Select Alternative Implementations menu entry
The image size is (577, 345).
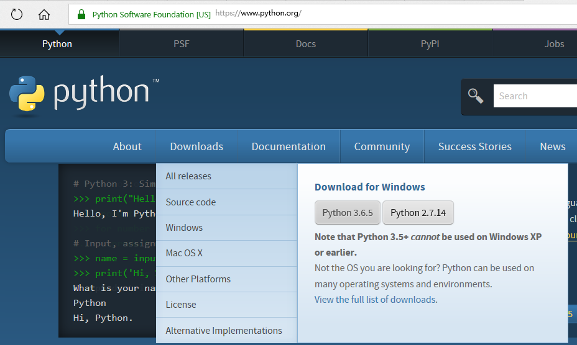click(x=227, y=330)
